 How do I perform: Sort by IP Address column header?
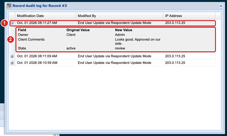(x=189, y=16)
